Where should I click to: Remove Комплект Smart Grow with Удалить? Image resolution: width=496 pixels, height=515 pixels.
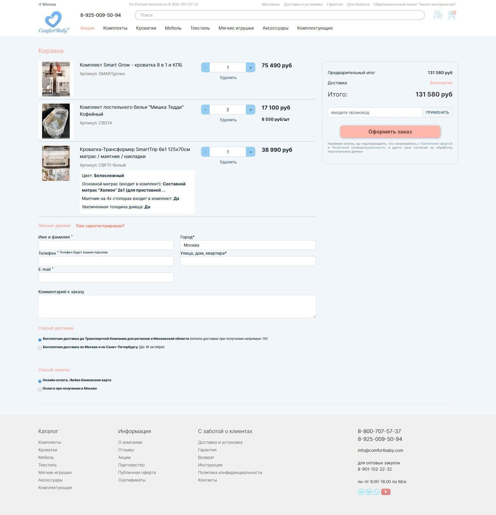(228, 78)
